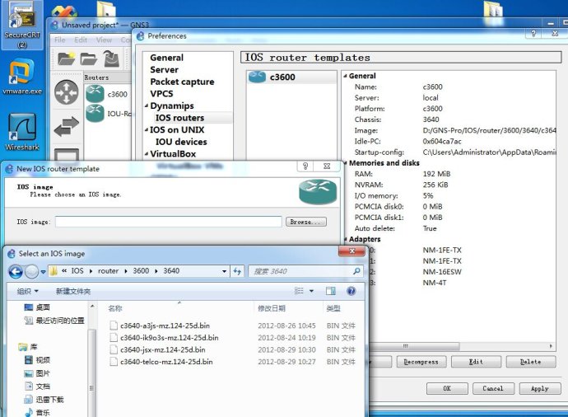The height and width of the screenshot is (417, 568).
Task: Open the SecureCRT desktop shortcut
Action: click(21, 25)
